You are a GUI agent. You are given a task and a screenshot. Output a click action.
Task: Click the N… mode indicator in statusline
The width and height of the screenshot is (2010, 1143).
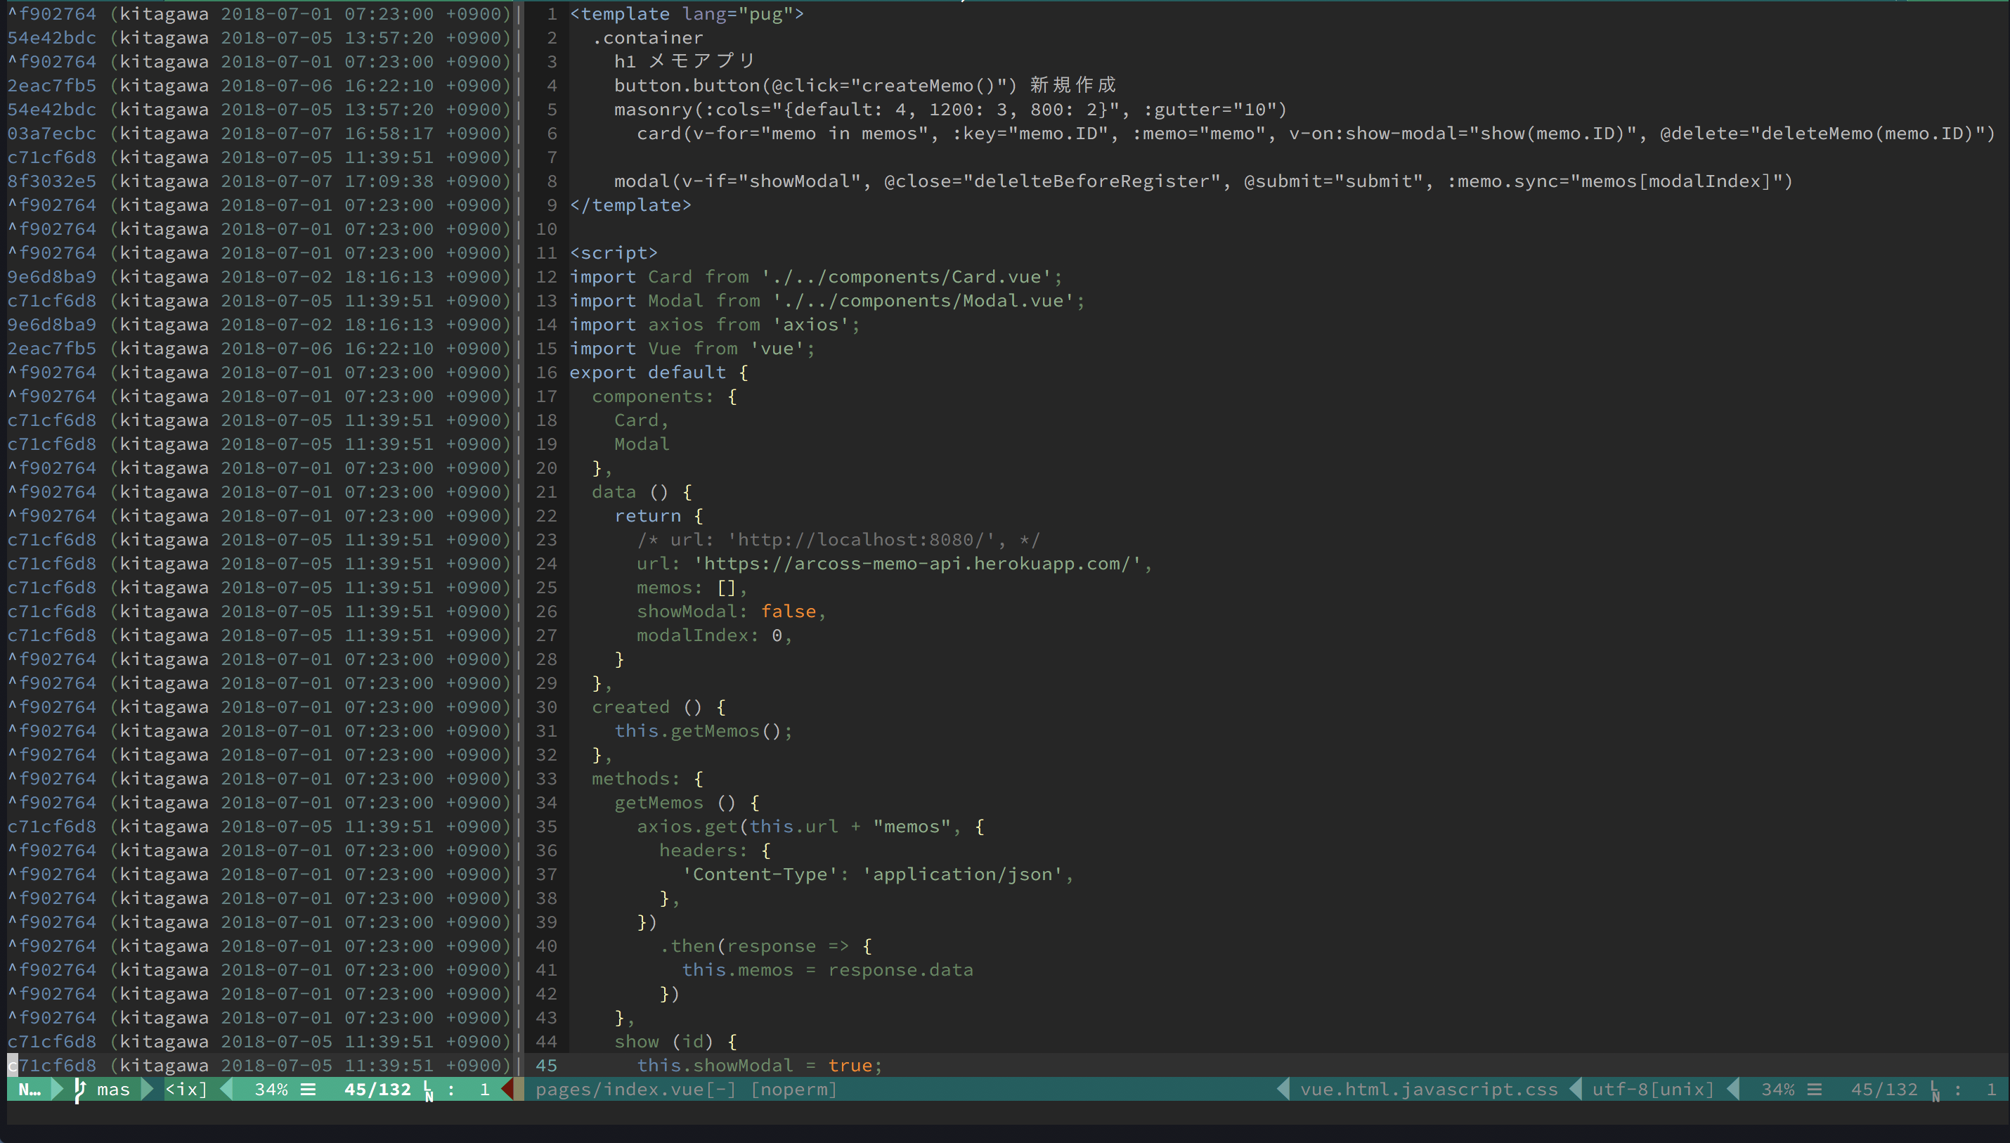tap(30, 1090)
